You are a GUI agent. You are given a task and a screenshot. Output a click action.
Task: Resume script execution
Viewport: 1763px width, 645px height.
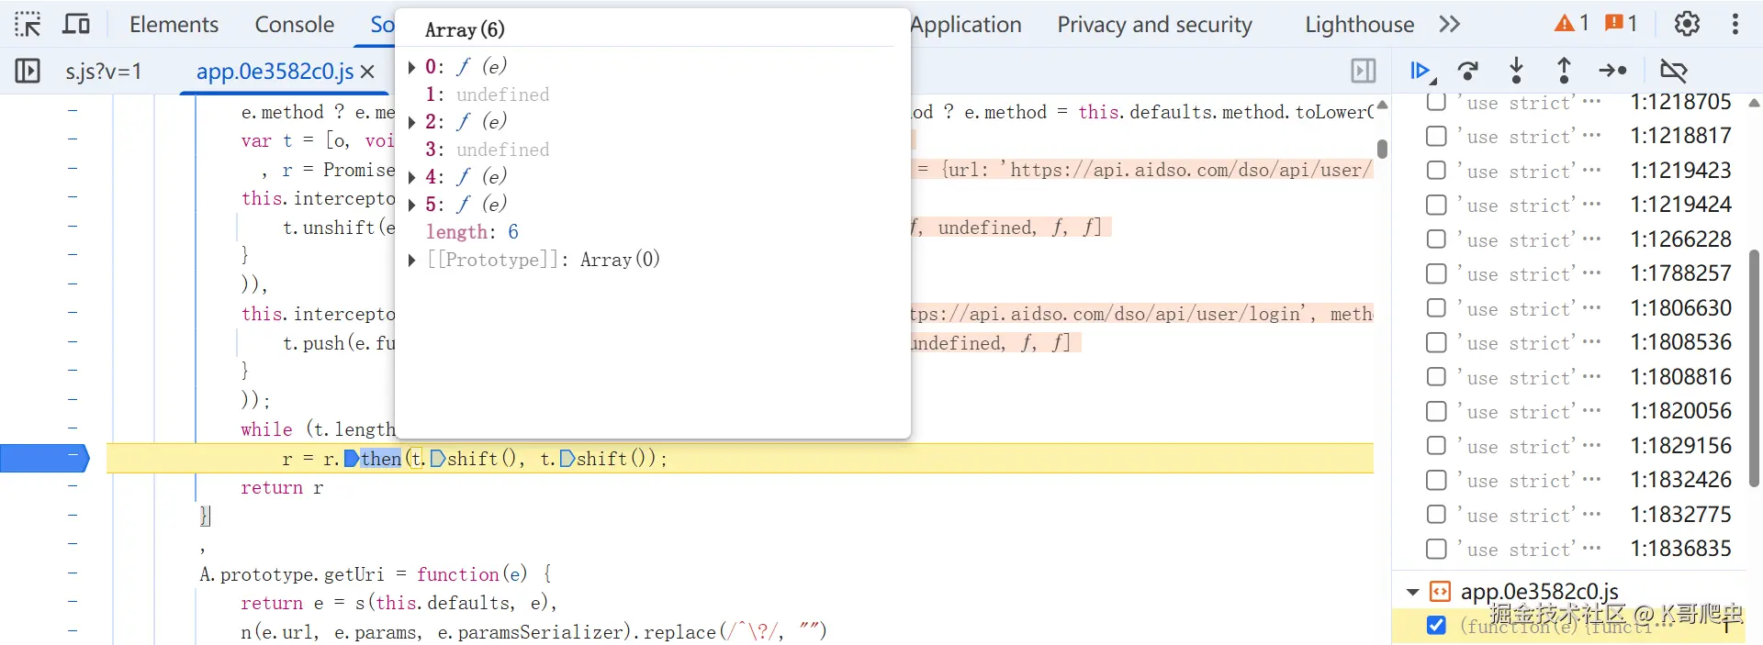[x=1421, y=71]
